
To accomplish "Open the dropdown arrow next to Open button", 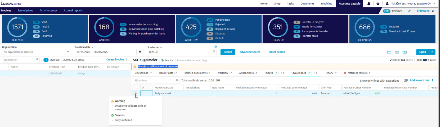I will coord(432,52).
